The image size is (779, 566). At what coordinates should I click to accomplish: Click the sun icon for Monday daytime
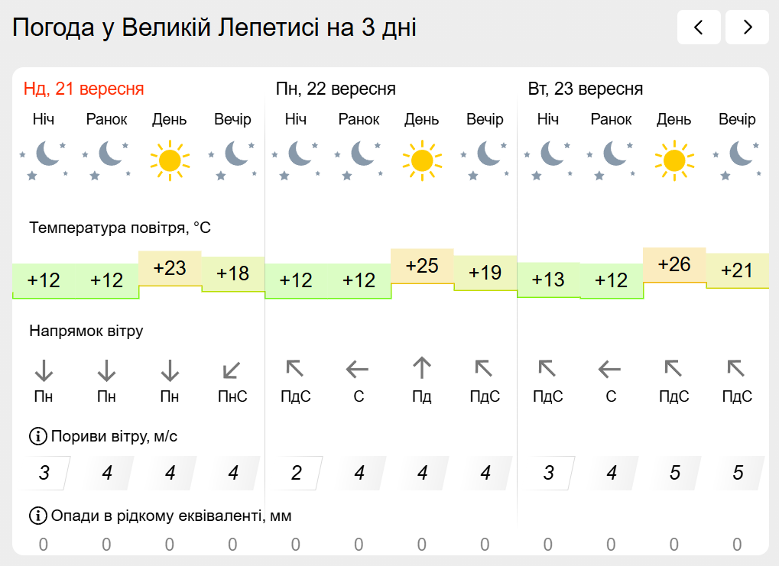[422, 160]
